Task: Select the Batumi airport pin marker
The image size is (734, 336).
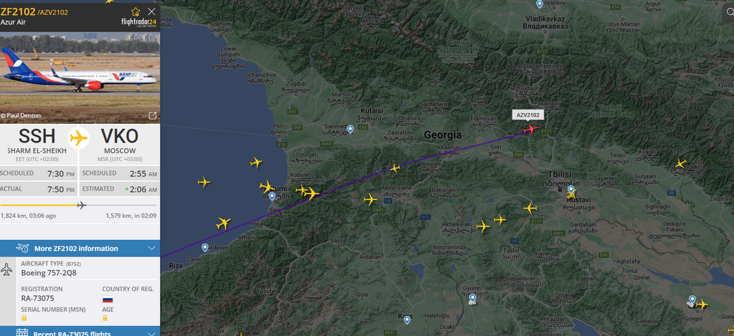Action: 272,196
